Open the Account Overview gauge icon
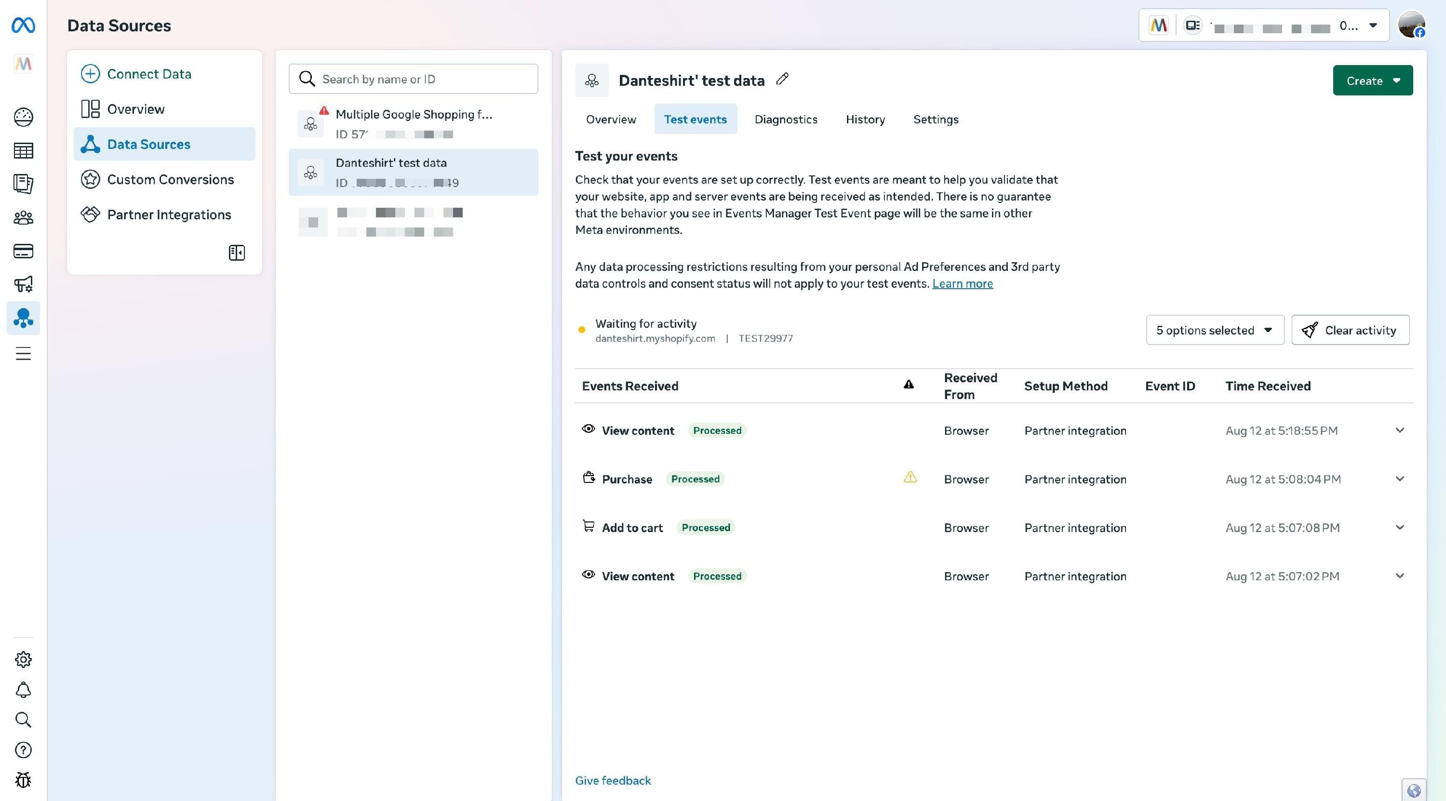 click(23, 117)
